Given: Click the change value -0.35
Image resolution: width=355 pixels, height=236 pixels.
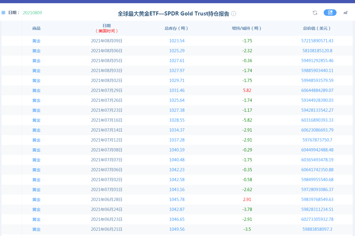Looking at the screenshot, I should (x=247, y=170).
